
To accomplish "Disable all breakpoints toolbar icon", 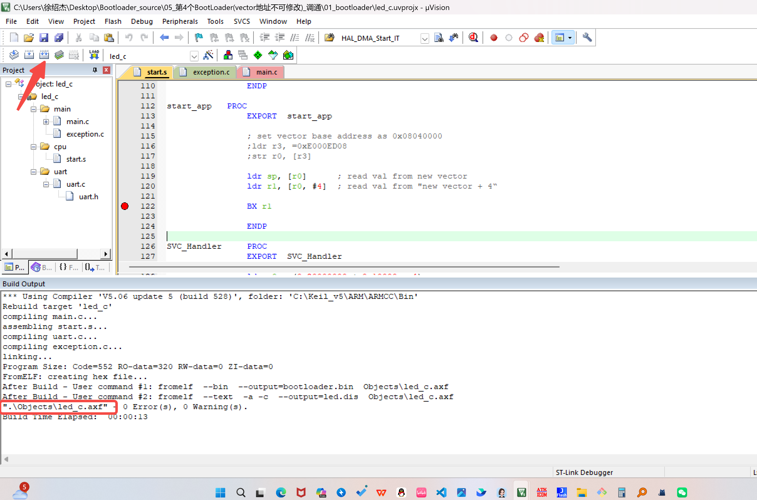I will pyautogui.click(x=524, y=38).
